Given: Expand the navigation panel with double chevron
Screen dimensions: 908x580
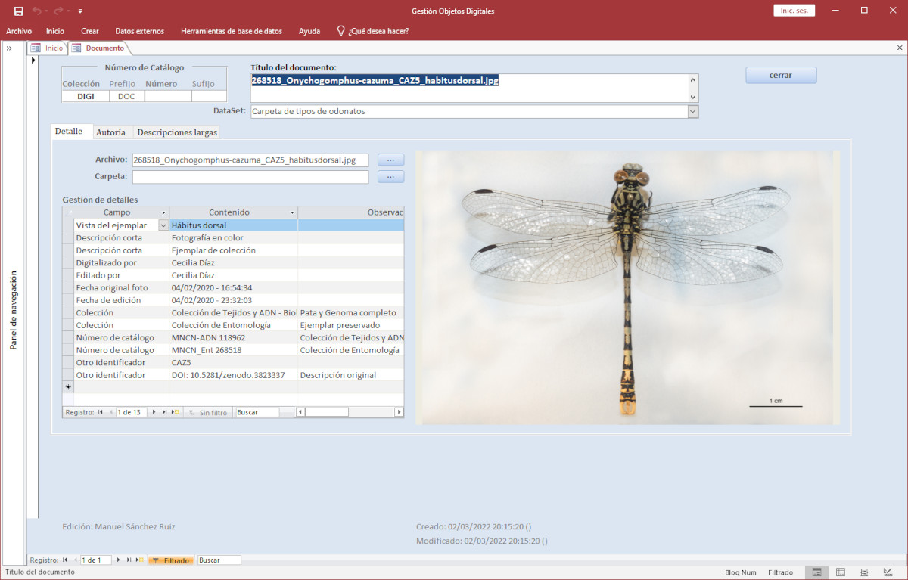Looking at the screenshot, I should [x=9, y=48].
